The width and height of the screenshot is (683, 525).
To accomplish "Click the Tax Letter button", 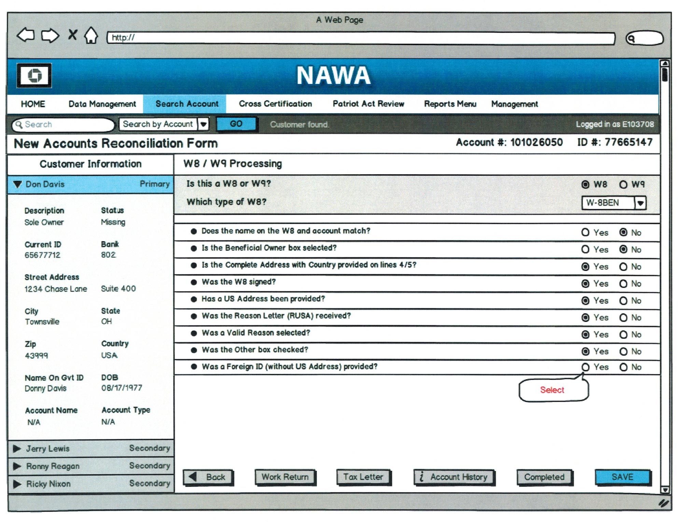I will [x=363, y=477].
